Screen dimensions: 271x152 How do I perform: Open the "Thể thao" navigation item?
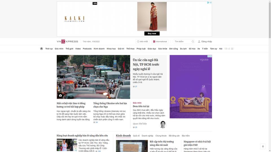click(x=130, y=49)
